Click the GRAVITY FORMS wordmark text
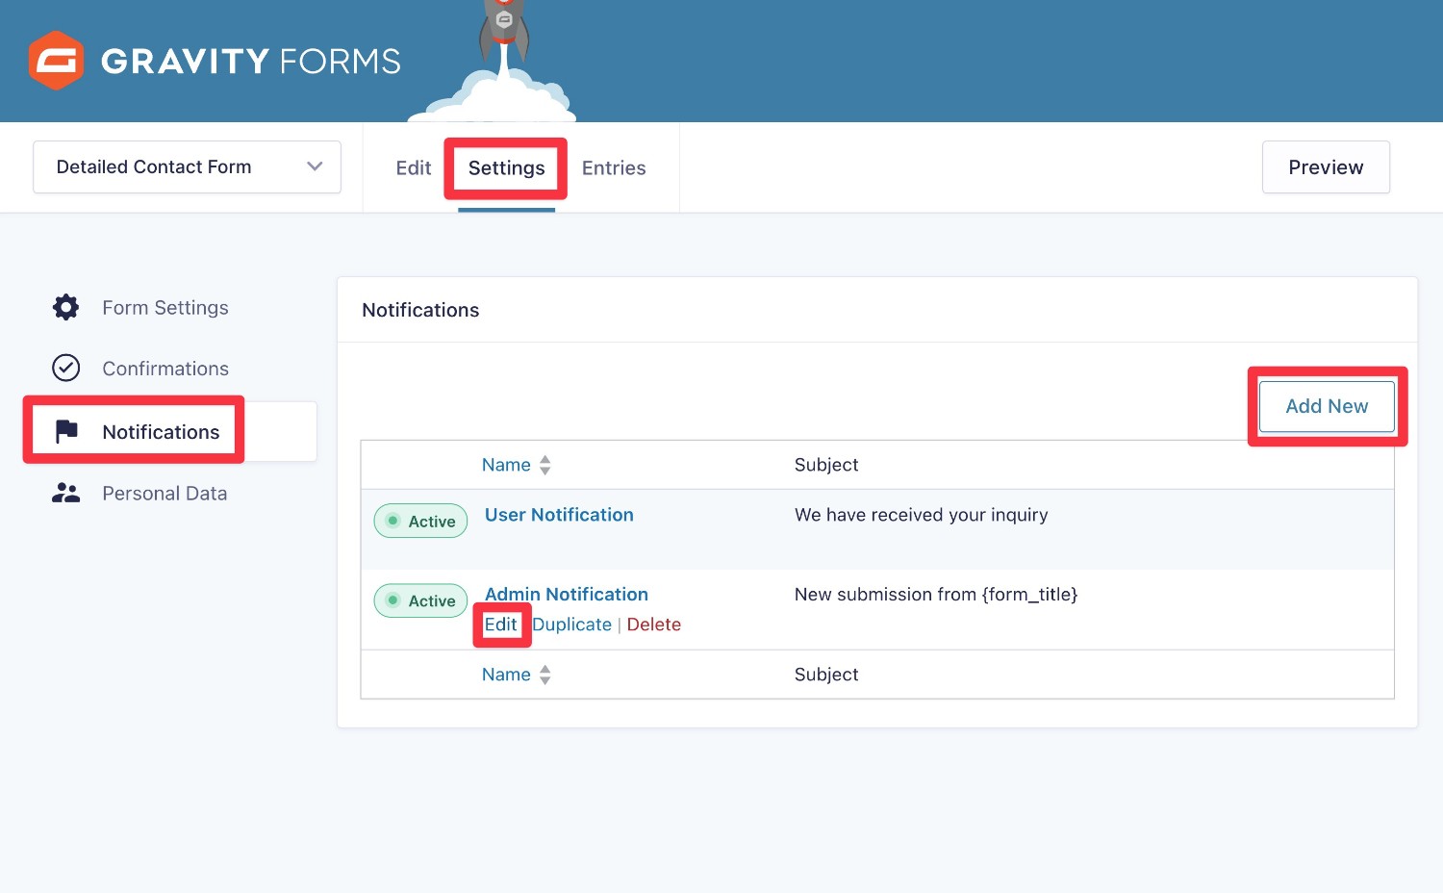Viewport: 1443px width, 893px height. 250,61
